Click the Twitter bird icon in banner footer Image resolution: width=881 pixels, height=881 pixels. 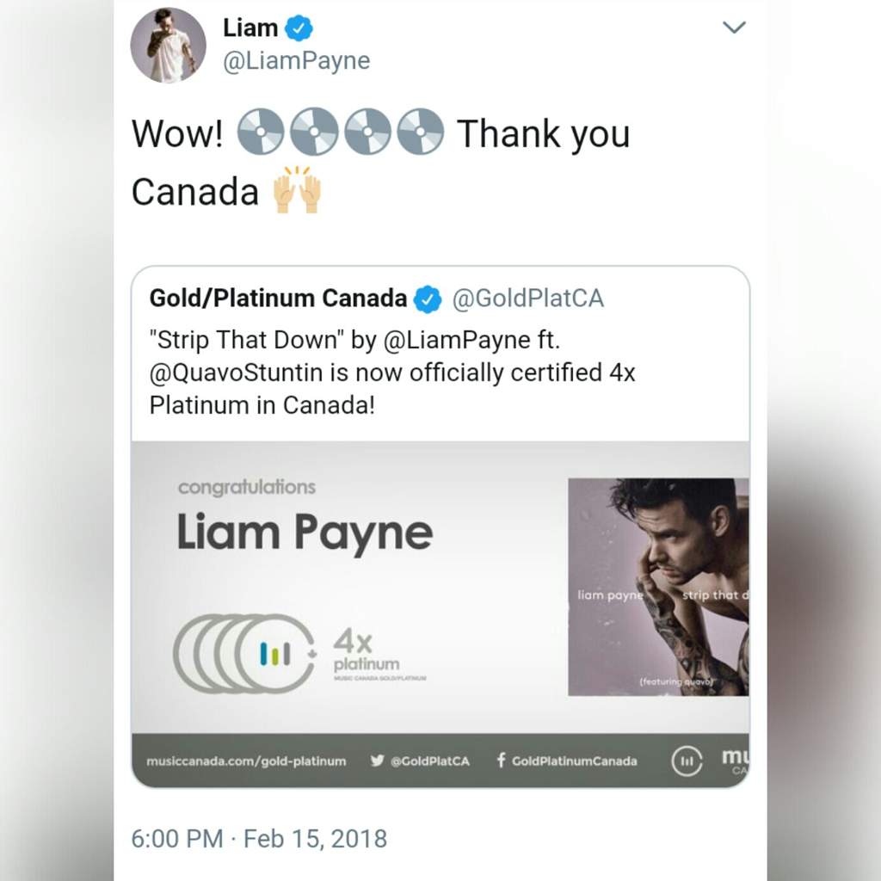378,761
